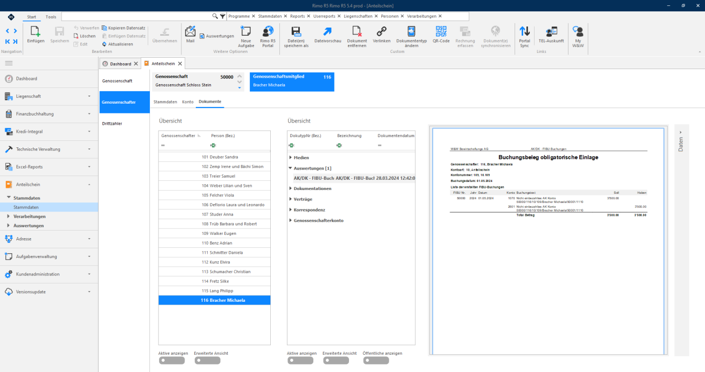Open TEL-Auskunft link
The image size is (705, 372).
click(551, 33)
